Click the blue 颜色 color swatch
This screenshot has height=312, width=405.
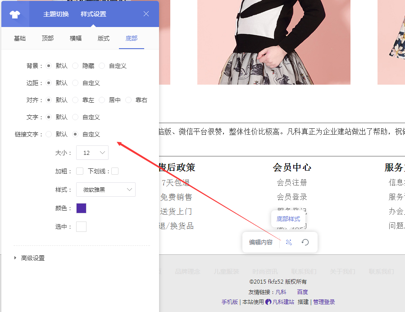click(x=81, y=208)
